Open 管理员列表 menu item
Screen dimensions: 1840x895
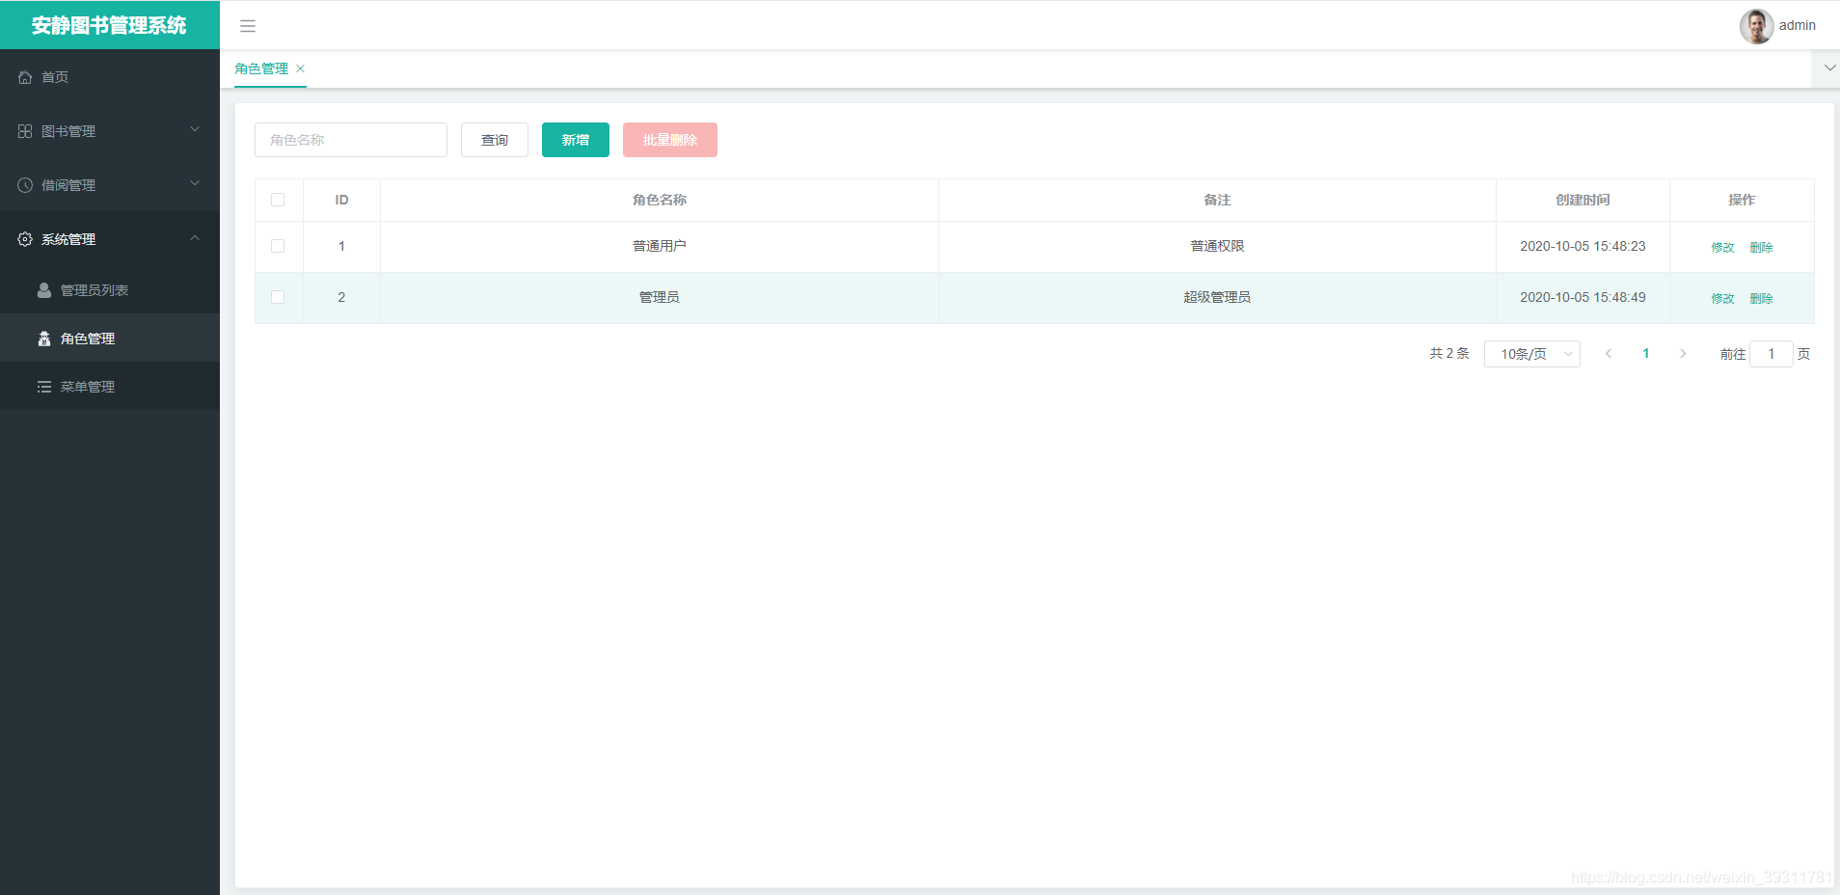(x=110, y=290)
